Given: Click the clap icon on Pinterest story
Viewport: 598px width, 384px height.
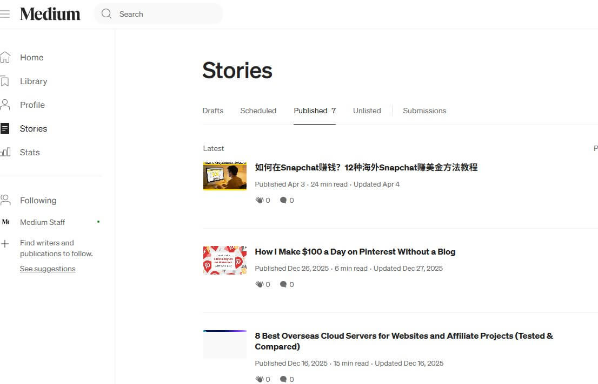Looking at the screenshot, I should tap(260, 284).
